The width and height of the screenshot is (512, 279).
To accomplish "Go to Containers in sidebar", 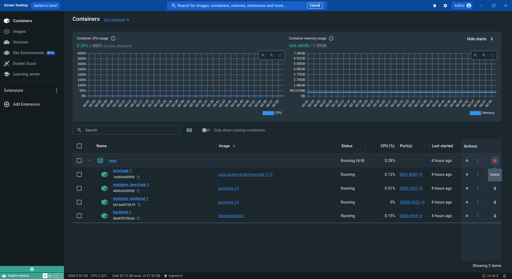I will 32,21.
